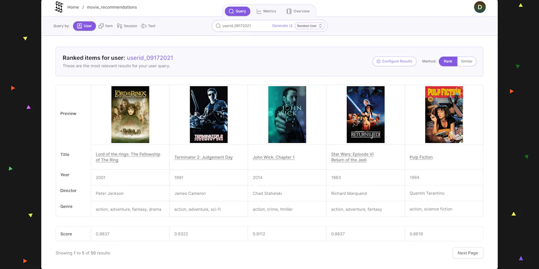Open Terminator 2: Judgement Day link

[x=204, y=157]
